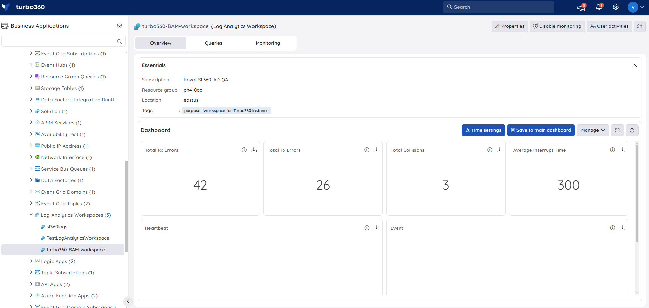Click the Kovai-SL360-AD-QA subscription value
Screen dimensions: 649x308
(206, 80)
